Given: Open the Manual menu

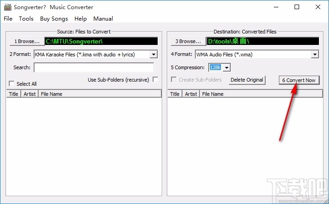Looking at the screenshot, I should click(103, 19).
